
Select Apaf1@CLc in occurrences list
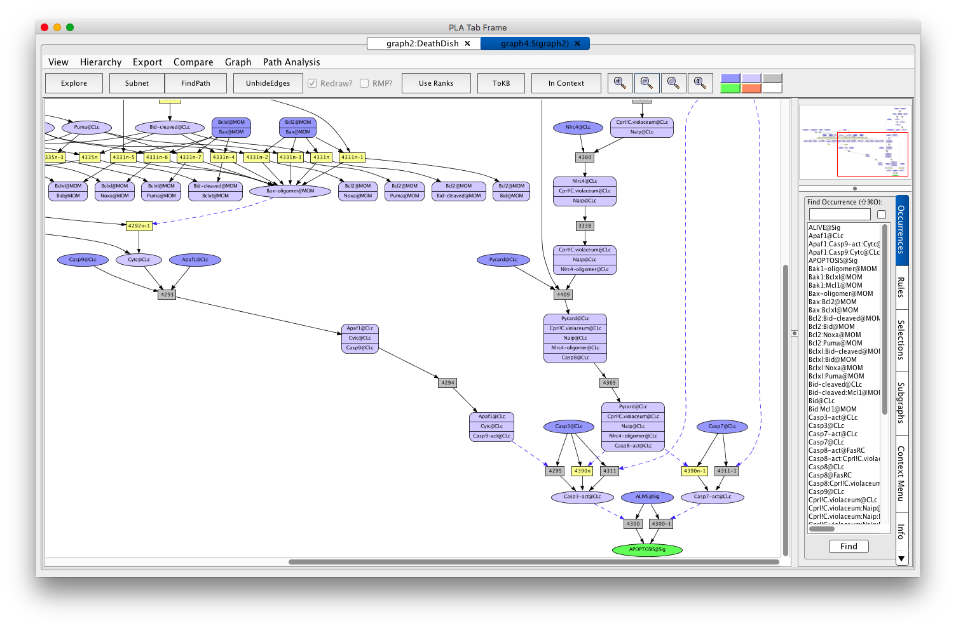point(826,236)
